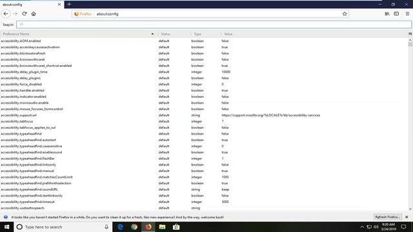This screenshot has width=413, height=232.
Task: Open the Library icon in toolbar
Action: tap(387, 14)
